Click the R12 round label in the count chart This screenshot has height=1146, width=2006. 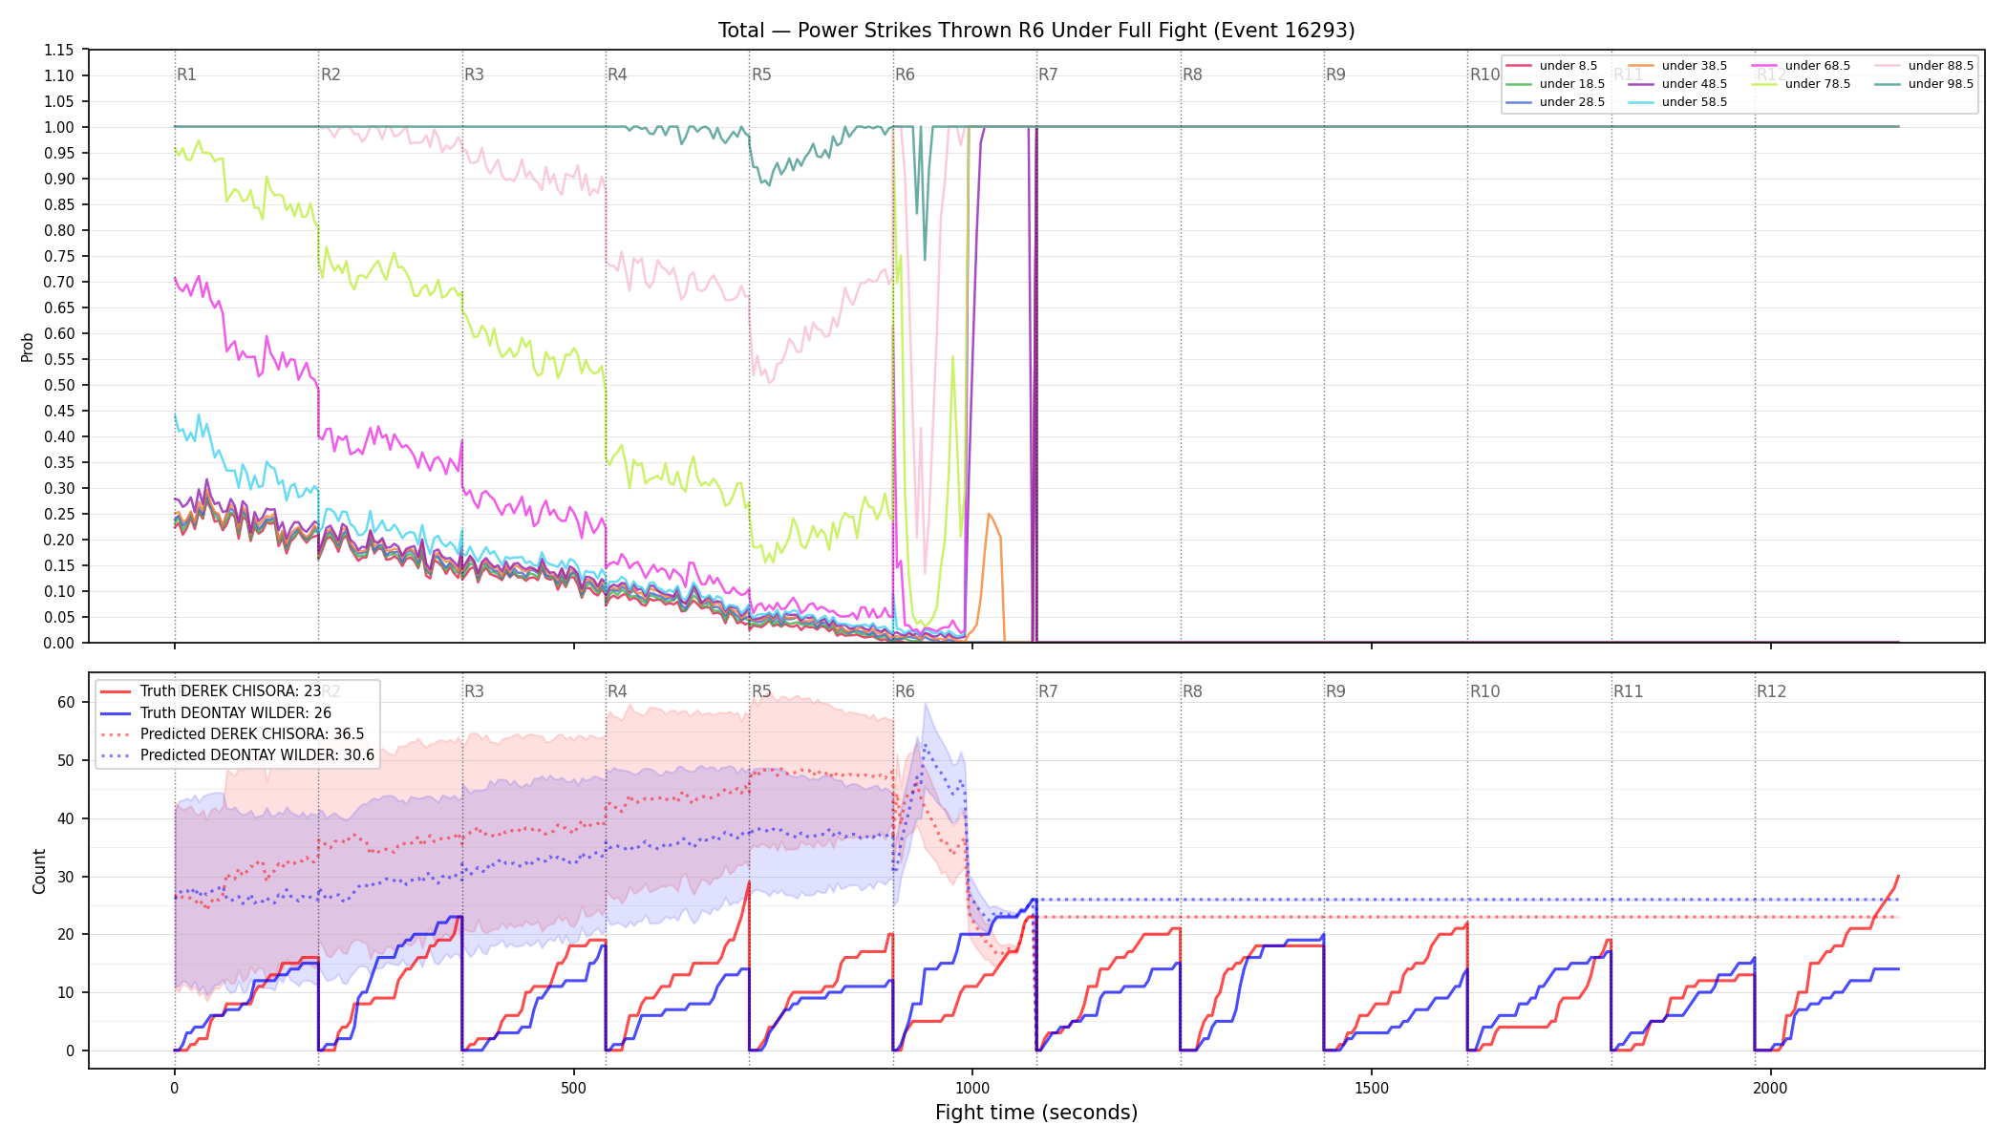tap(1772, 691)
